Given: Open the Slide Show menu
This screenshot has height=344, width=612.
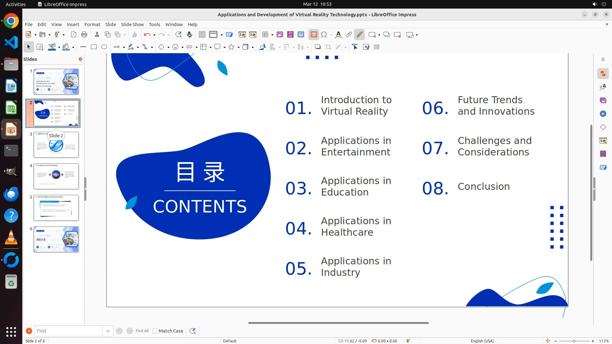Looking at the screenshot, I should coord(132,25).
